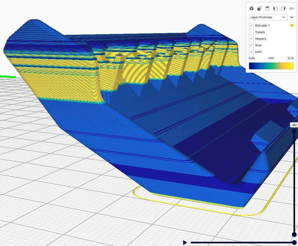
Task: Click the horizontal path slider handle
Action: [x=294, y=243]
